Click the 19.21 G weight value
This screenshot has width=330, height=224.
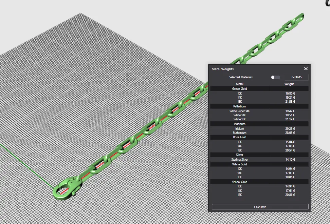click(x=290, y=98)
